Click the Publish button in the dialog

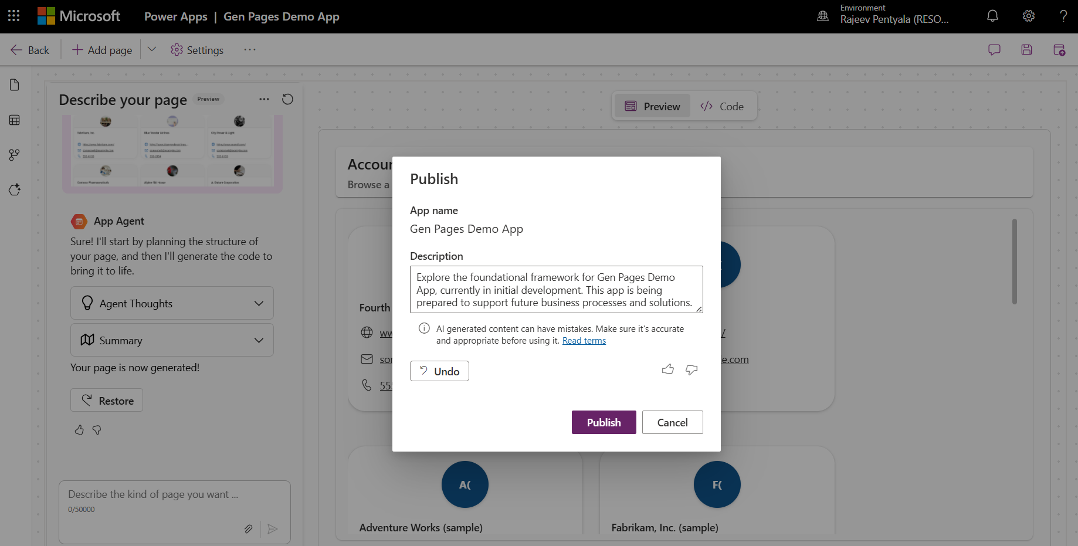(604, 422)
